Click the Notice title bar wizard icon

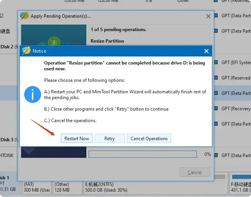[x=26, y=51]
